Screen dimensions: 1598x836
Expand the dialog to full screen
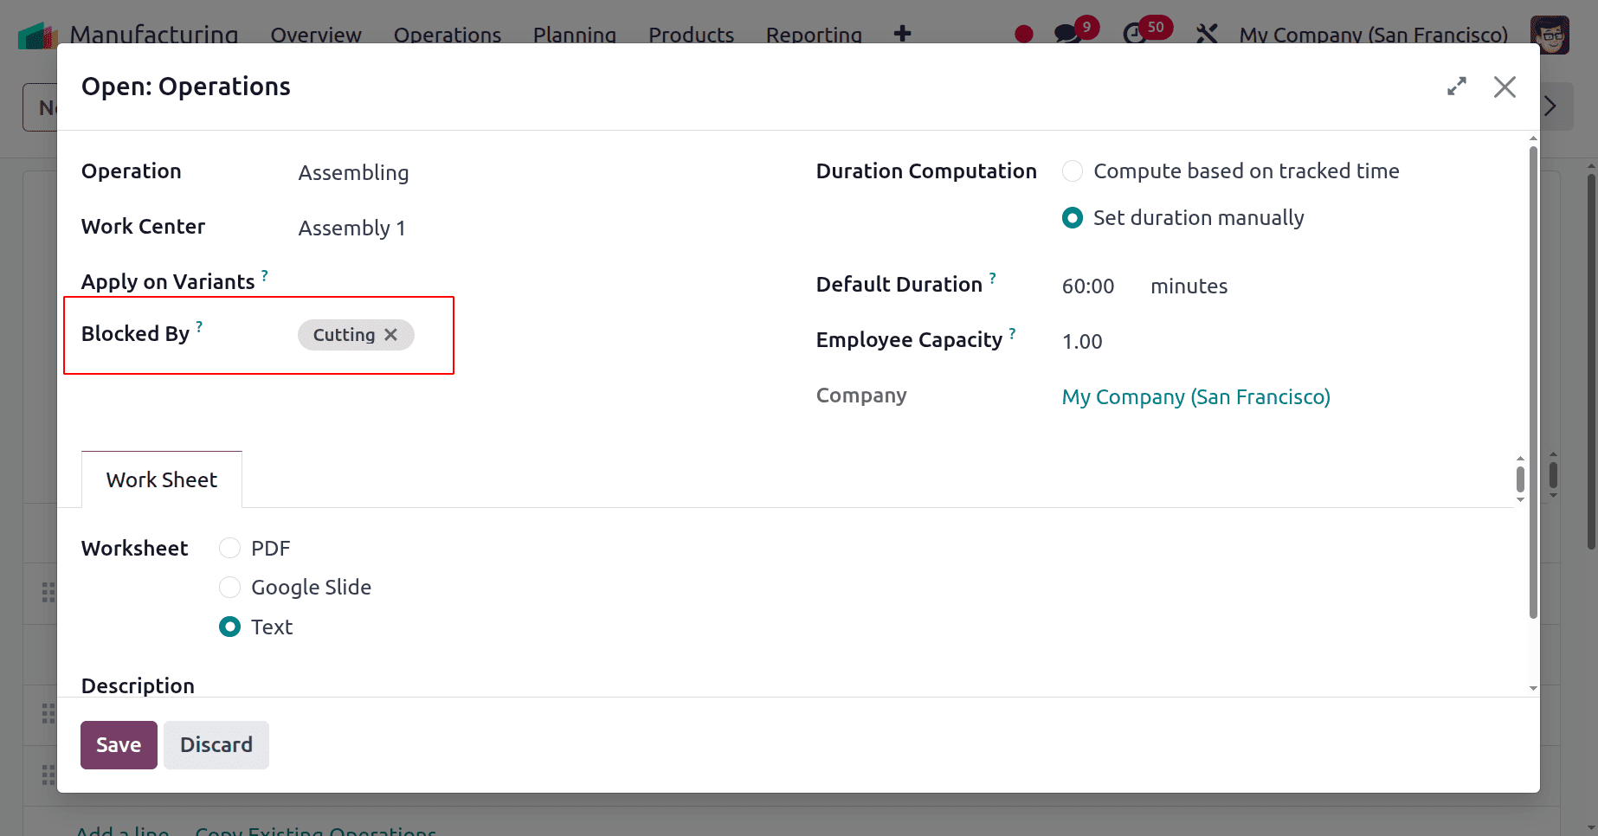(x=1457, y=87)
